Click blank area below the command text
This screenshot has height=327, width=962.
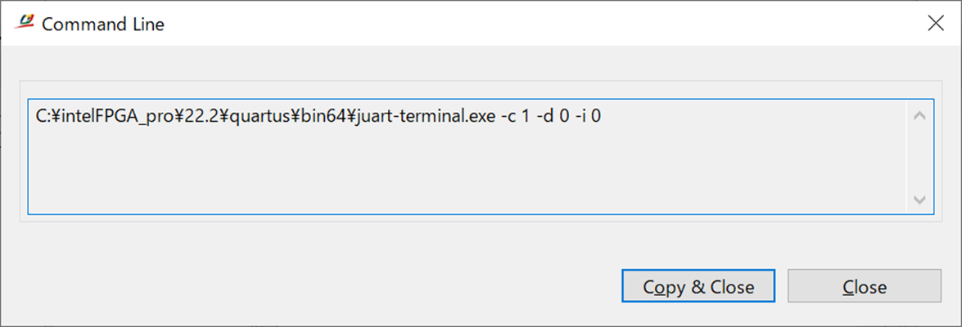tap(409, 172)
